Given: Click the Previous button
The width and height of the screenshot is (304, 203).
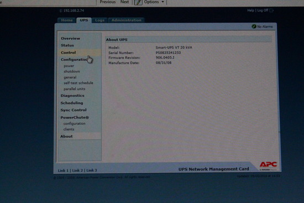Looking at the screenshot, I should coord(108,2).
